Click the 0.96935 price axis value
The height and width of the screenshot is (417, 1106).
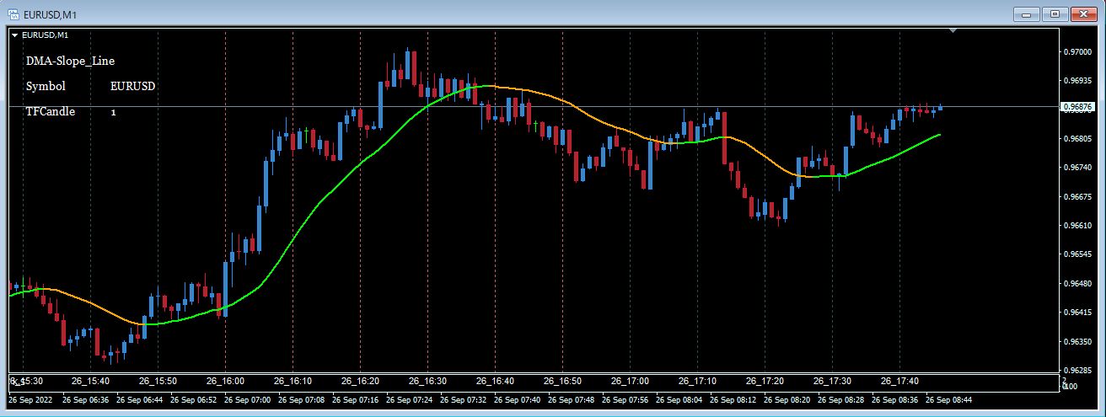click(1077, 81)
